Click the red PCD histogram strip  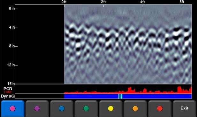coord(128,90)
